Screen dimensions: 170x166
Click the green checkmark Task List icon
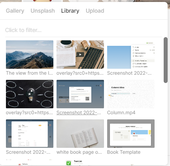click(68, 163)
